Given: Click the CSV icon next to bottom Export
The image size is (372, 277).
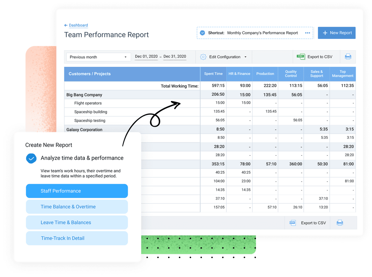Looking at the screenshot, I should pyautogui.click(x=292, y=223).
